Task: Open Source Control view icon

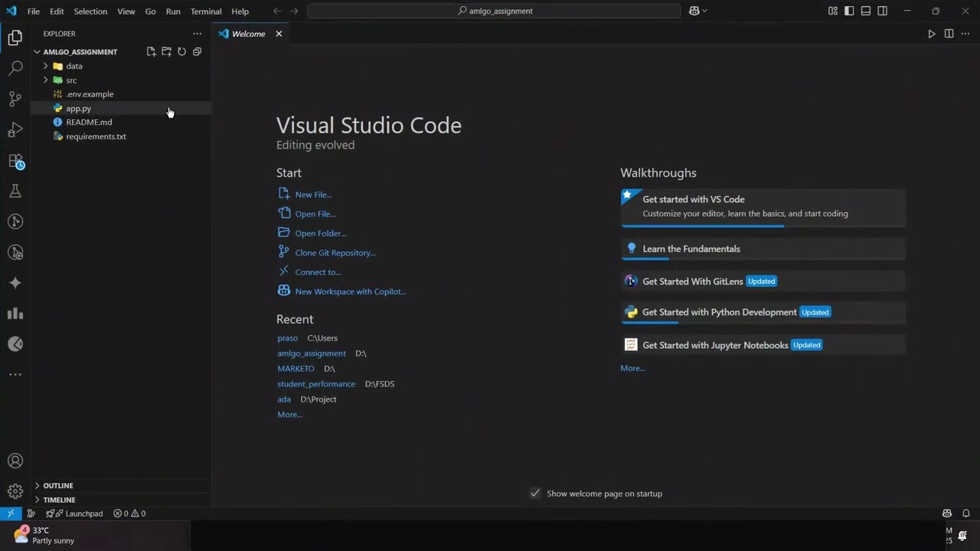Action: tap(15, 99)
